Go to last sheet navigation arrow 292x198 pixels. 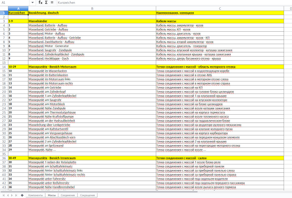tap(16, 195)
